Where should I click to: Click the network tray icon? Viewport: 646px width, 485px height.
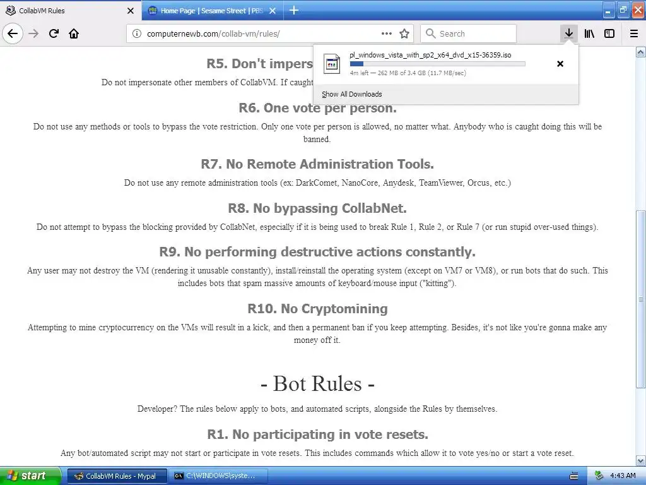coord(599,476)
